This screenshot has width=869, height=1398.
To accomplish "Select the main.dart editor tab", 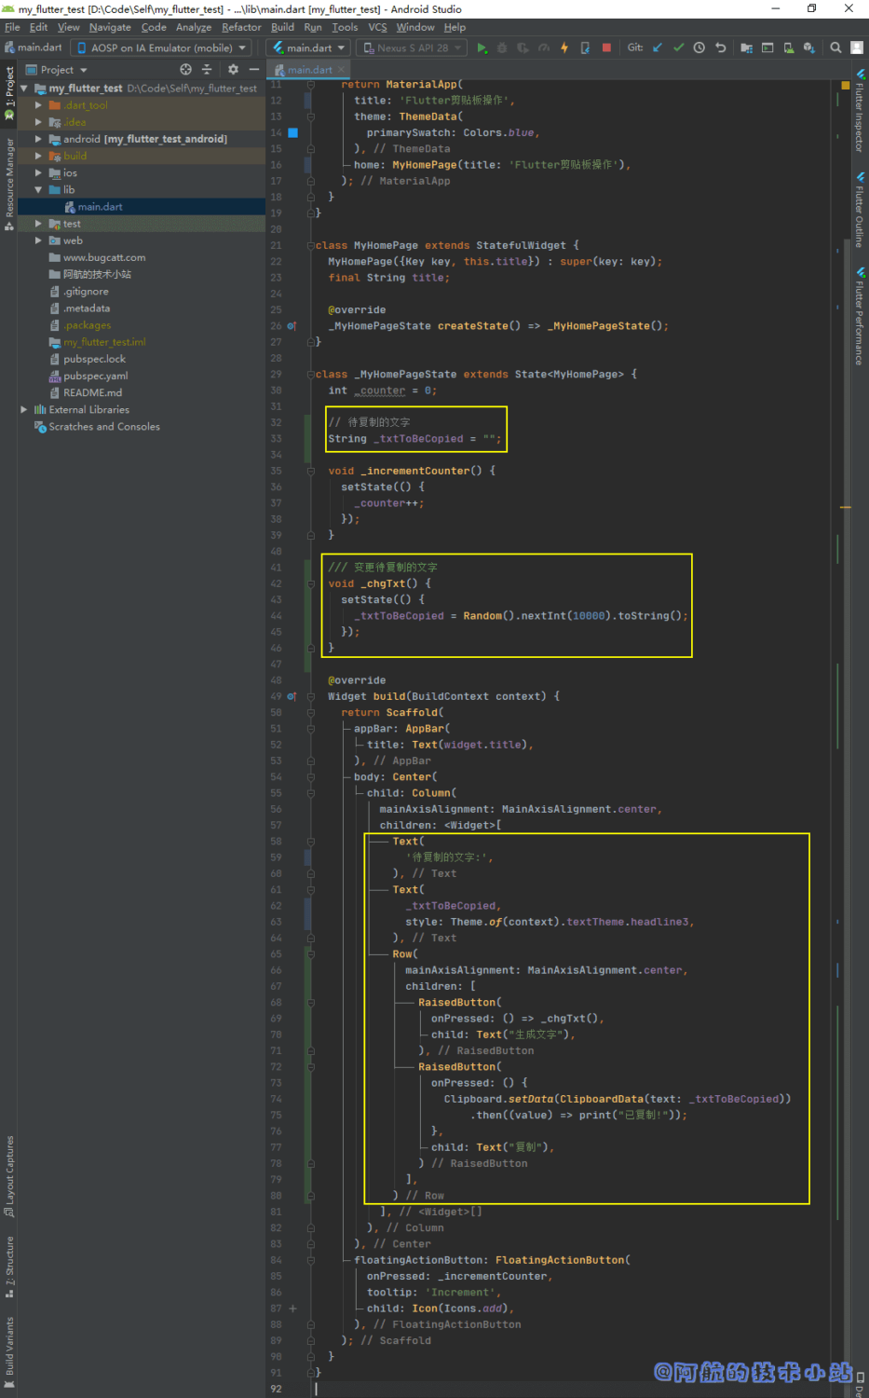I will (x=308, y=70).
